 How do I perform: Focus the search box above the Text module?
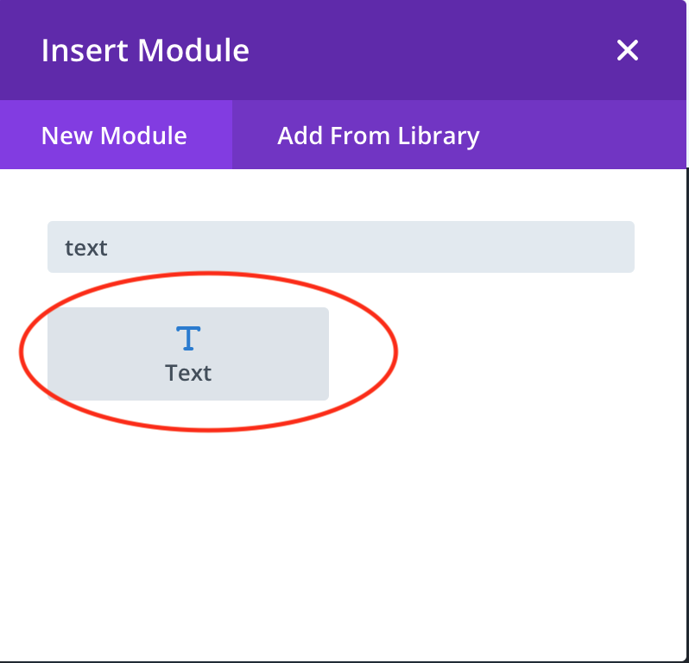pos(340,248)
